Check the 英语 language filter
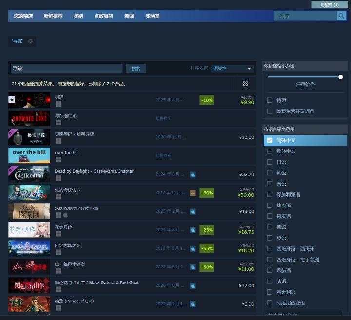The width and height of the screenshot is (351, 320). (x=270, y=238)
